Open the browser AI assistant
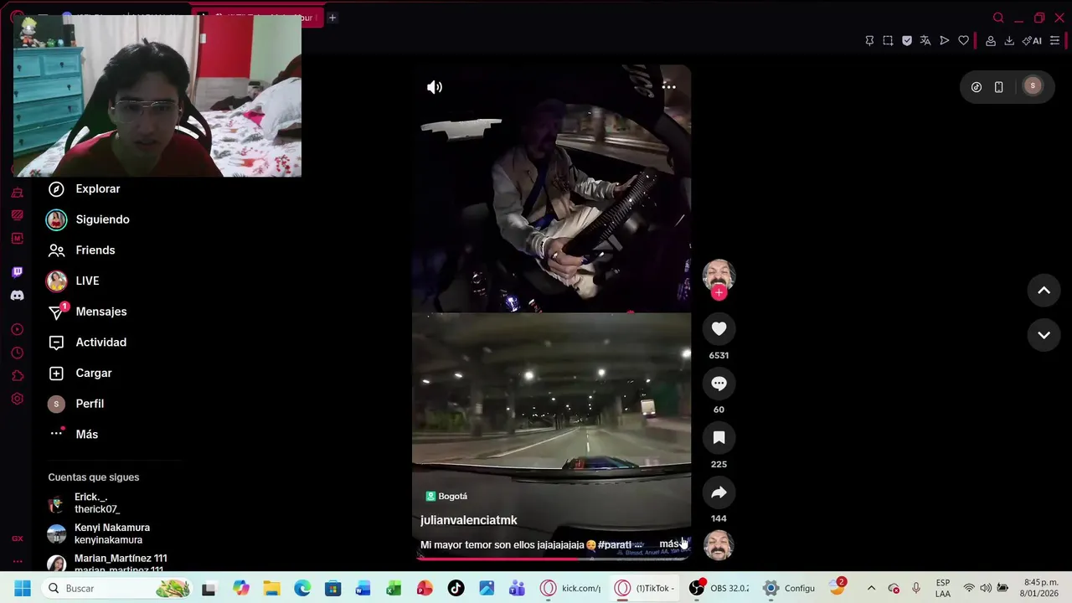 1032,41
